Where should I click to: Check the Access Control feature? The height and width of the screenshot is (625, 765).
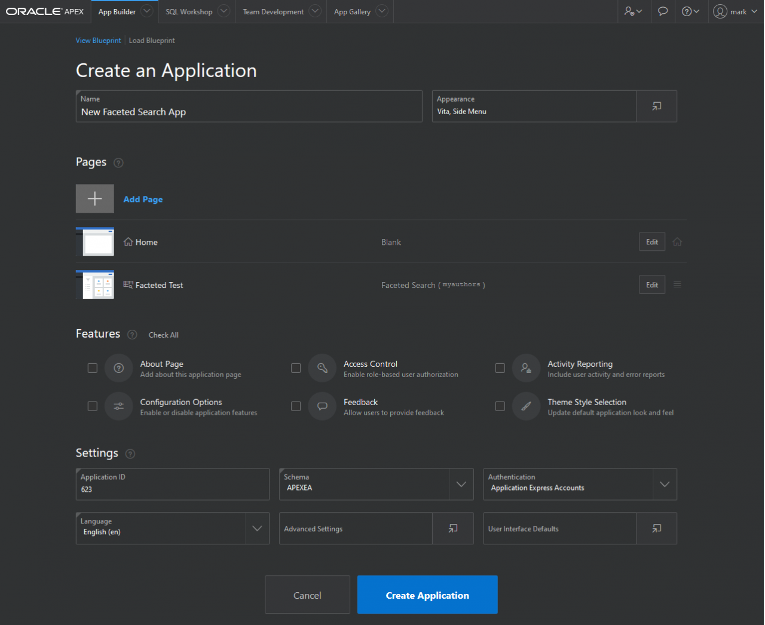pos(296,368)
